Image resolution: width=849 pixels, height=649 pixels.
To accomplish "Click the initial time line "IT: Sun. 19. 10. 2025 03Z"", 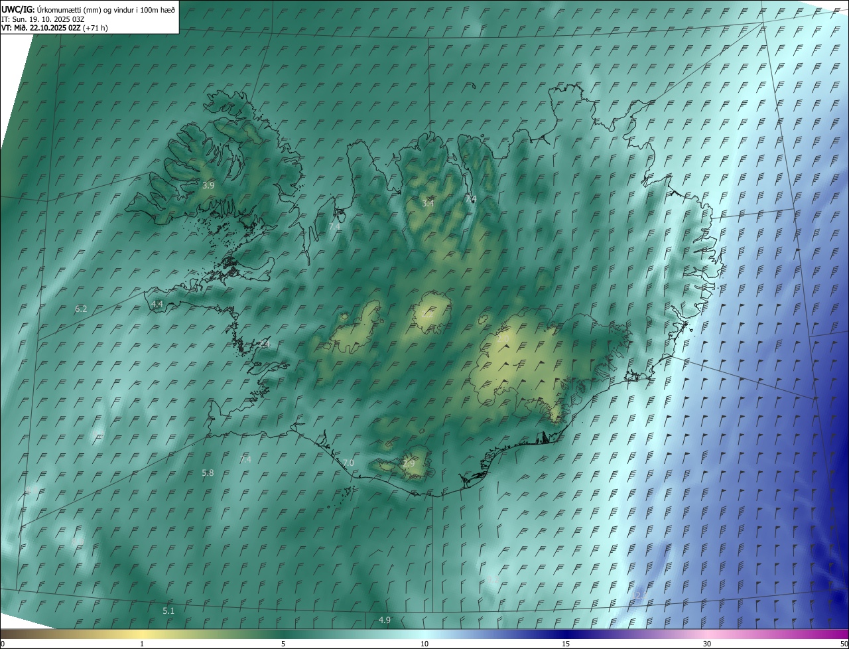I will click(x=43, y=19).
